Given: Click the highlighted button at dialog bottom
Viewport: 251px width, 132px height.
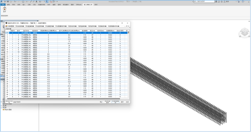Looking at the screenshot, I should [x=115, y=102].
